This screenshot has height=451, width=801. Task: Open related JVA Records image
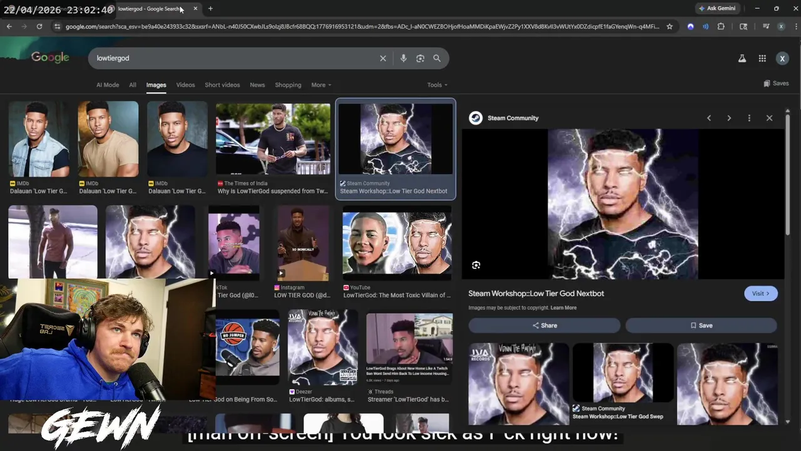pyautogui.click(x=519, y=383)
